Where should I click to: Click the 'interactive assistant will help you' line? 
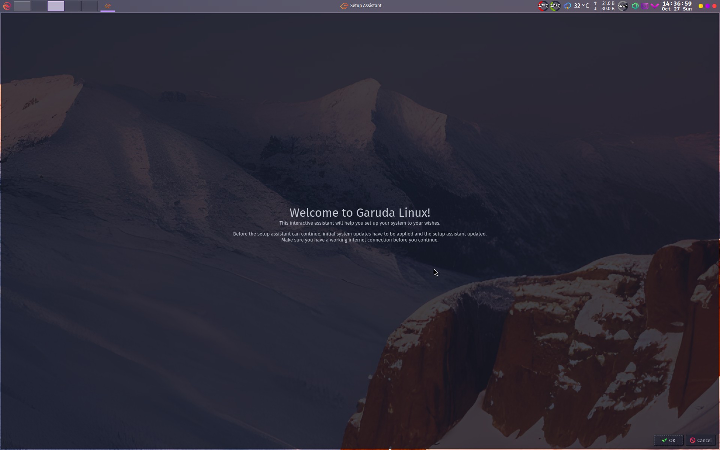360,223
